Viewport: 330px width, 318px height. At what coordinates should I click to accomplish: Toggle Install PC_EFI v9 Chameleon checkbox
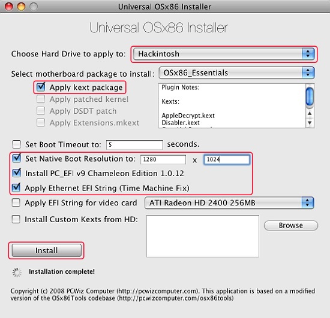point(16,173)
